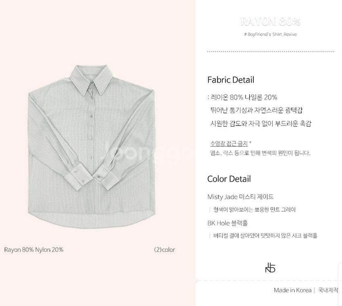This screenshot has height=306, width=342.
Task: Select the BK Hole 블랙홀 color
Action: [x=228, y=223]
